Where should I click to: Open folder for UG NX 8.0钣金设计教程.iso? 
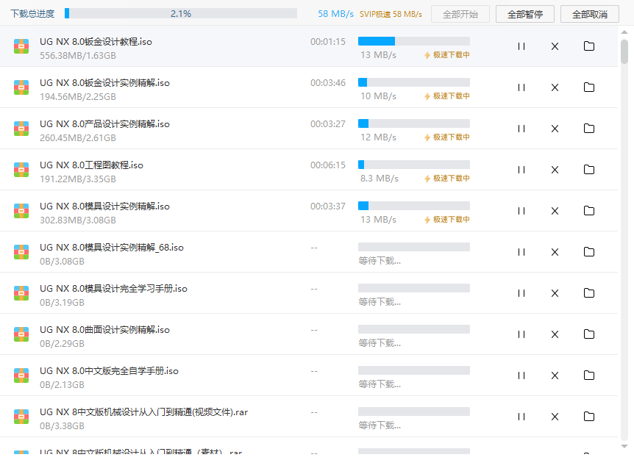click(x=589, y=46)
